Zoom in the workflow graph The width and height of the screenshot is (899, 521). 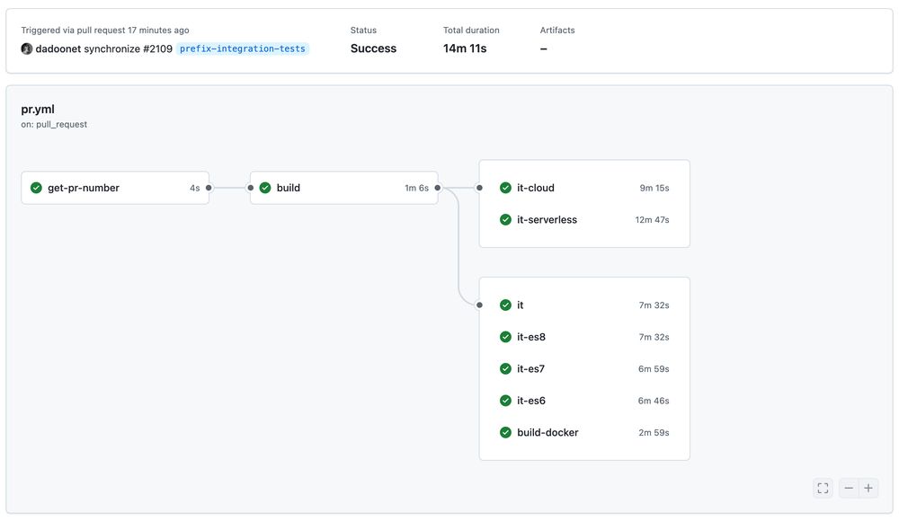click(868, 488)
